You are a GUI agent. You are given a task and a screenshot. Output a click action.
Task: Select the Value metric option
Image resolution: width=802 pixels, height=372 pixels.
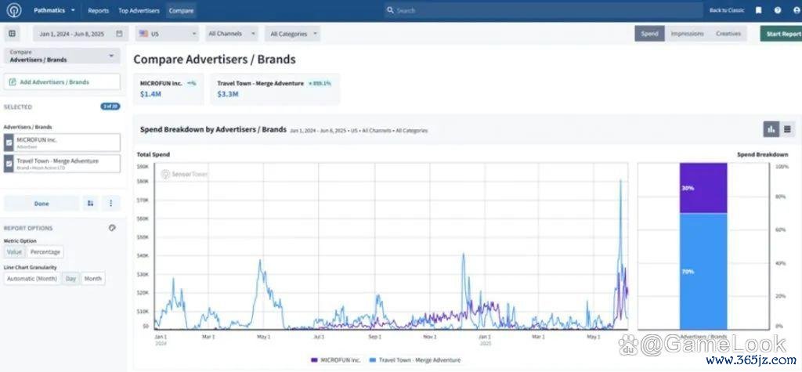point(14,251)
